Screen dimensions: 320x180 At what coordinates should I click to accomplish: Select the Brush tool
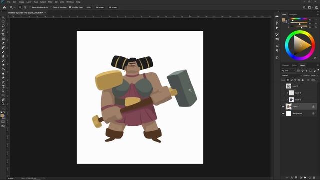[3, 52]
